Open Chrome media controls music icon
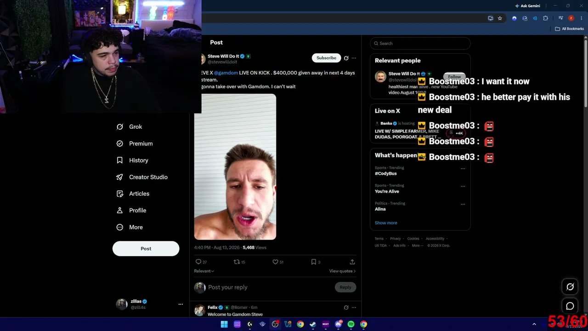This screenshot has width=588, height=331. pos(560,18)
